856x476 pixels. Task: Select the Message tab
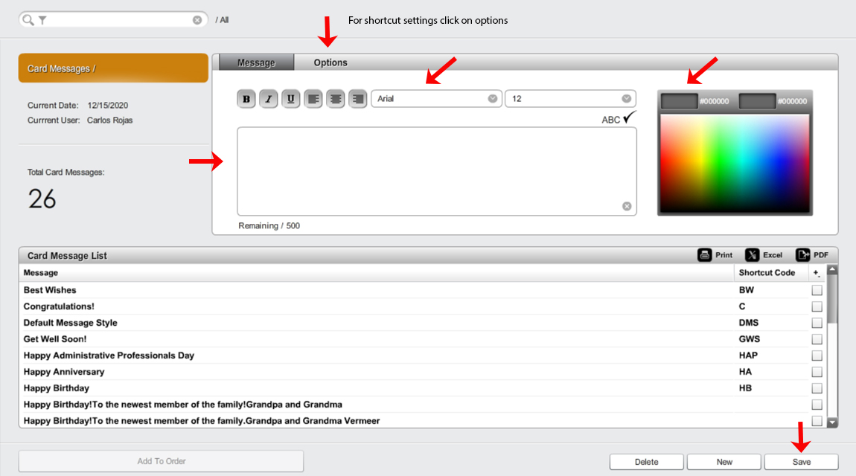click(x=256, y=62)
